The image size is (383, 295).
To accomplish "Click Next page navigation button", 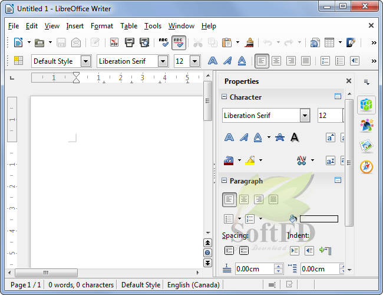I will click(207, 263).
